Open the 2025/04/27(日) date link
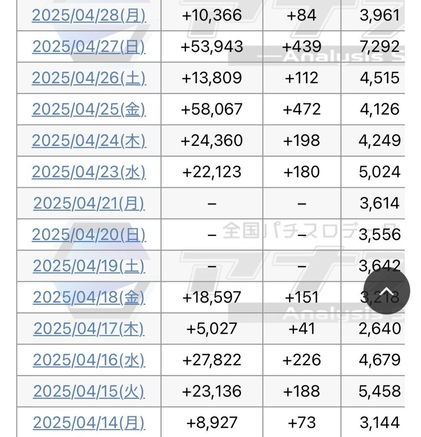Image resolution: width=421 pixels, height=437 pixels. pyautogui.click(x=89, y=47)
